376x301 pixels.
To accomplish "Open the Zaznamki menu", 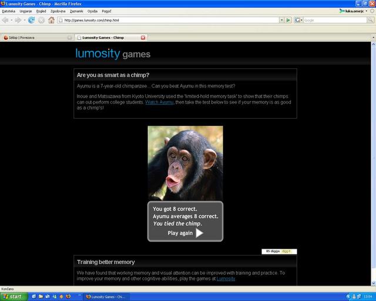I will (76, 11).
